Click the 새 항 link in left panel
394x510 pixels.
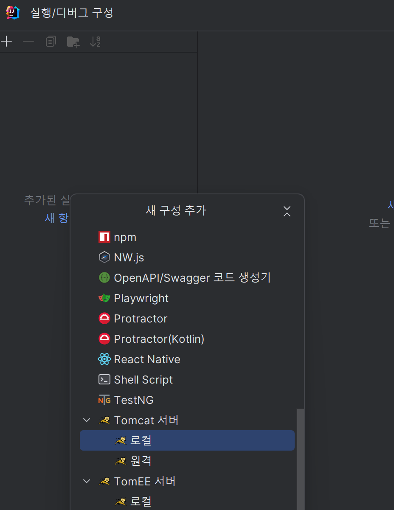tap(57, 218)
